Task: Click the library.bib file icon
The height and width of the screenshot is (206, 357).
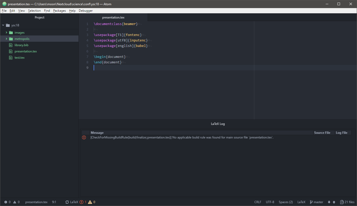Action: pyautogui.click(x=11, y=45)
